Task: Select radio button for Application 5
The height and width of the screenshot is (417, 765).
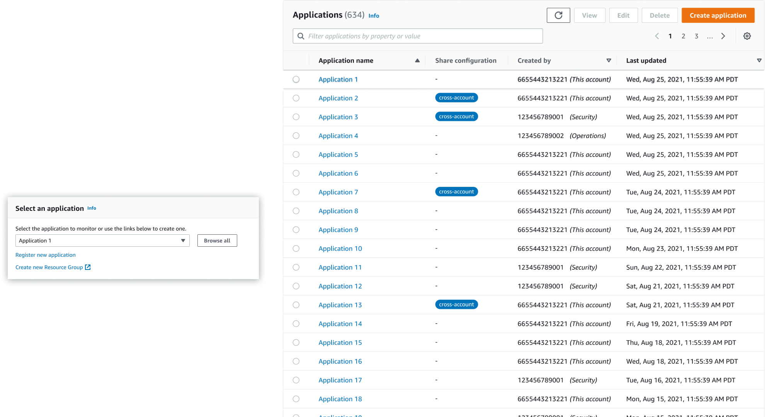Action: click(296, 154)
